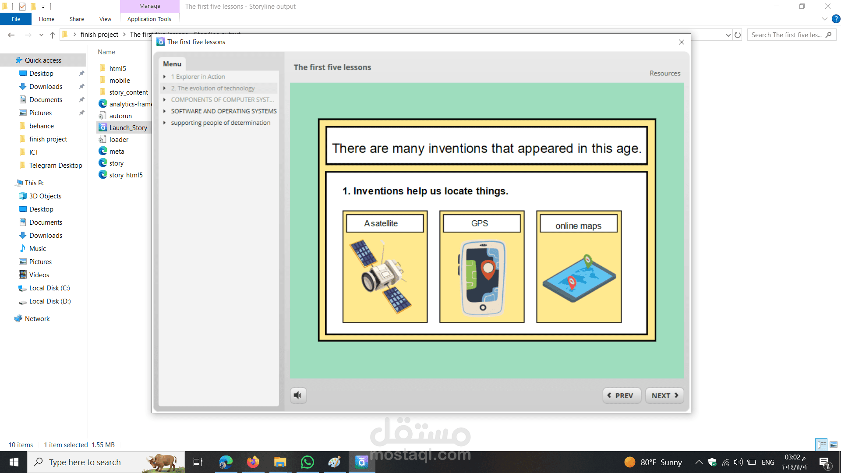Open the View ribbon tab
The image size is (841, 473).
click(x=105, y=19)
